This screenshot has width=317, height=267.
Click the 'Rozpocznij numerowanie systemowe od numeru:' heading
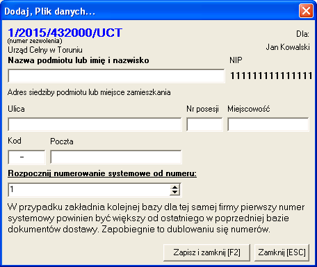pos(102,173)
